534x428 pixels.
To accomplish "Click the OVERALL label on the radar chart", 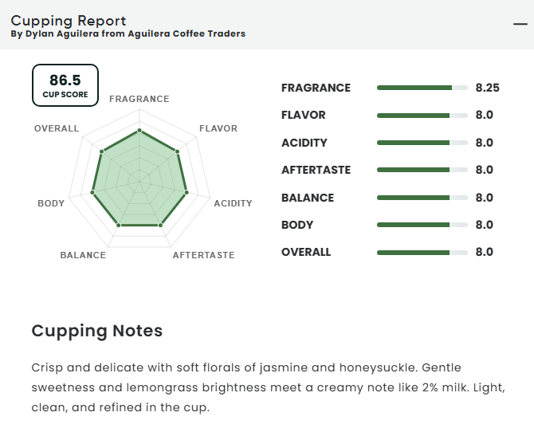I will click(x=57, y=128).
